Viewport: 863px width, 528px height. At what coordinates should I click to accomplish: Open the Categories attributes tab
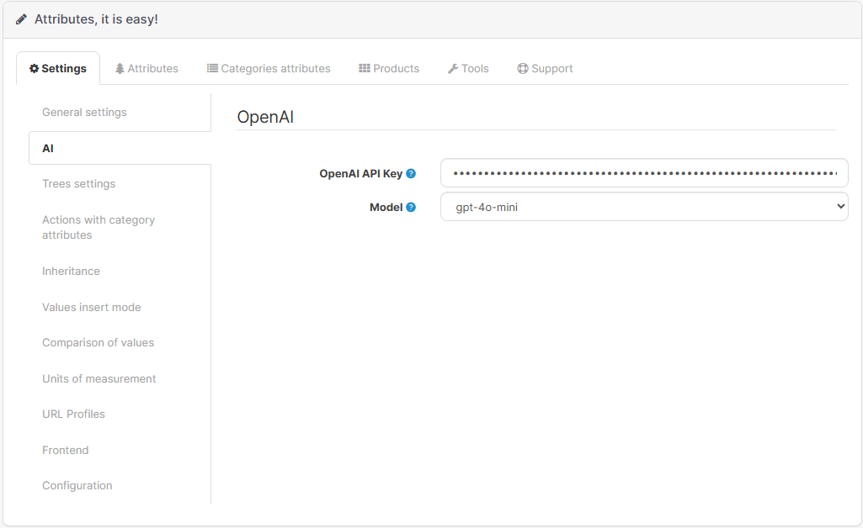269,69
